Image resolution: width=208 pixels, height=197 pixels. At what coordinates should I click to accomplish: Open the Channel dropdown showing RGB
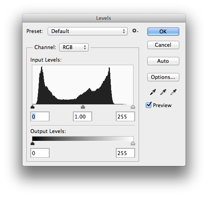[74, 47]
